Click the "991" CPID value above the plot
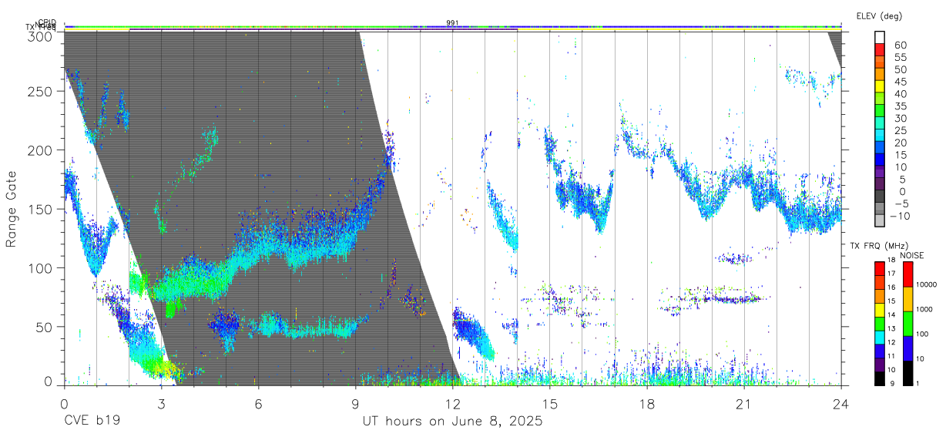 coord(453,23)
